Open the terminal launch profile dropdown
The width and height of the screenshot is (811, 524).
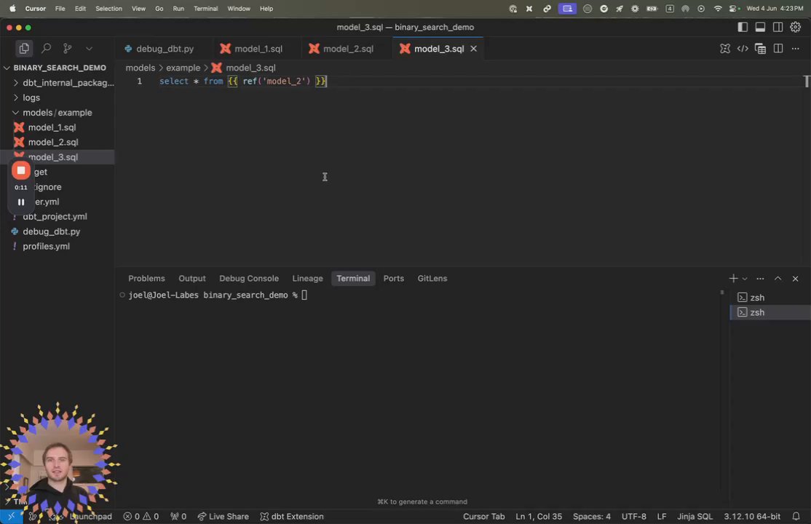745,279
